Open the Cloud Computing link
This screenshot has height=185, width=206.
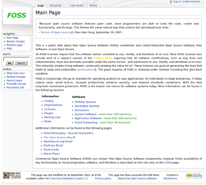86,123
